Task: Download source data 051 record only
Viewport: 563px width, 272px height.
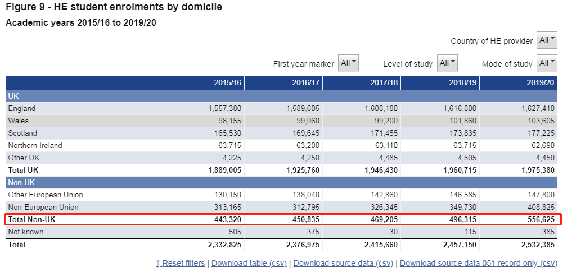Action: (x=478, y=263)
